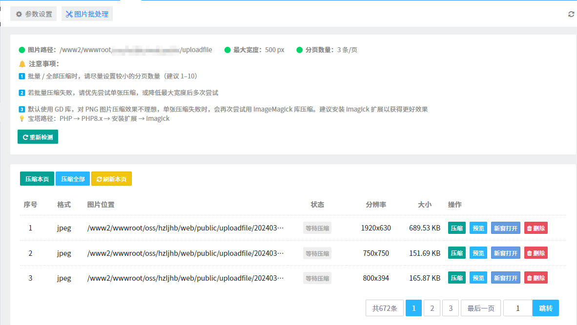Click the 重新检测 button
The width and height of the screenshot is (577, 325).
pyautogui.click(x=38, y=137)
